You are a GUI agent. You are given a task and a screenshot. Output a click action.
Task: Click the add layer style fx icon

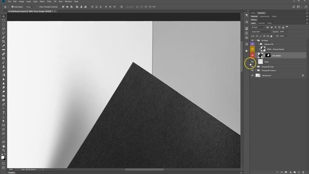281,172
